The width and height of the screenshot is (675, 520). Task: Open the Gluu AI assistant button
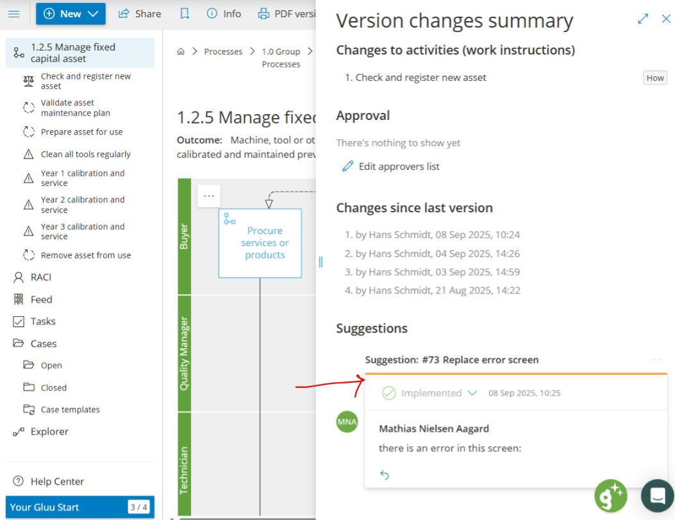[610, 495]
